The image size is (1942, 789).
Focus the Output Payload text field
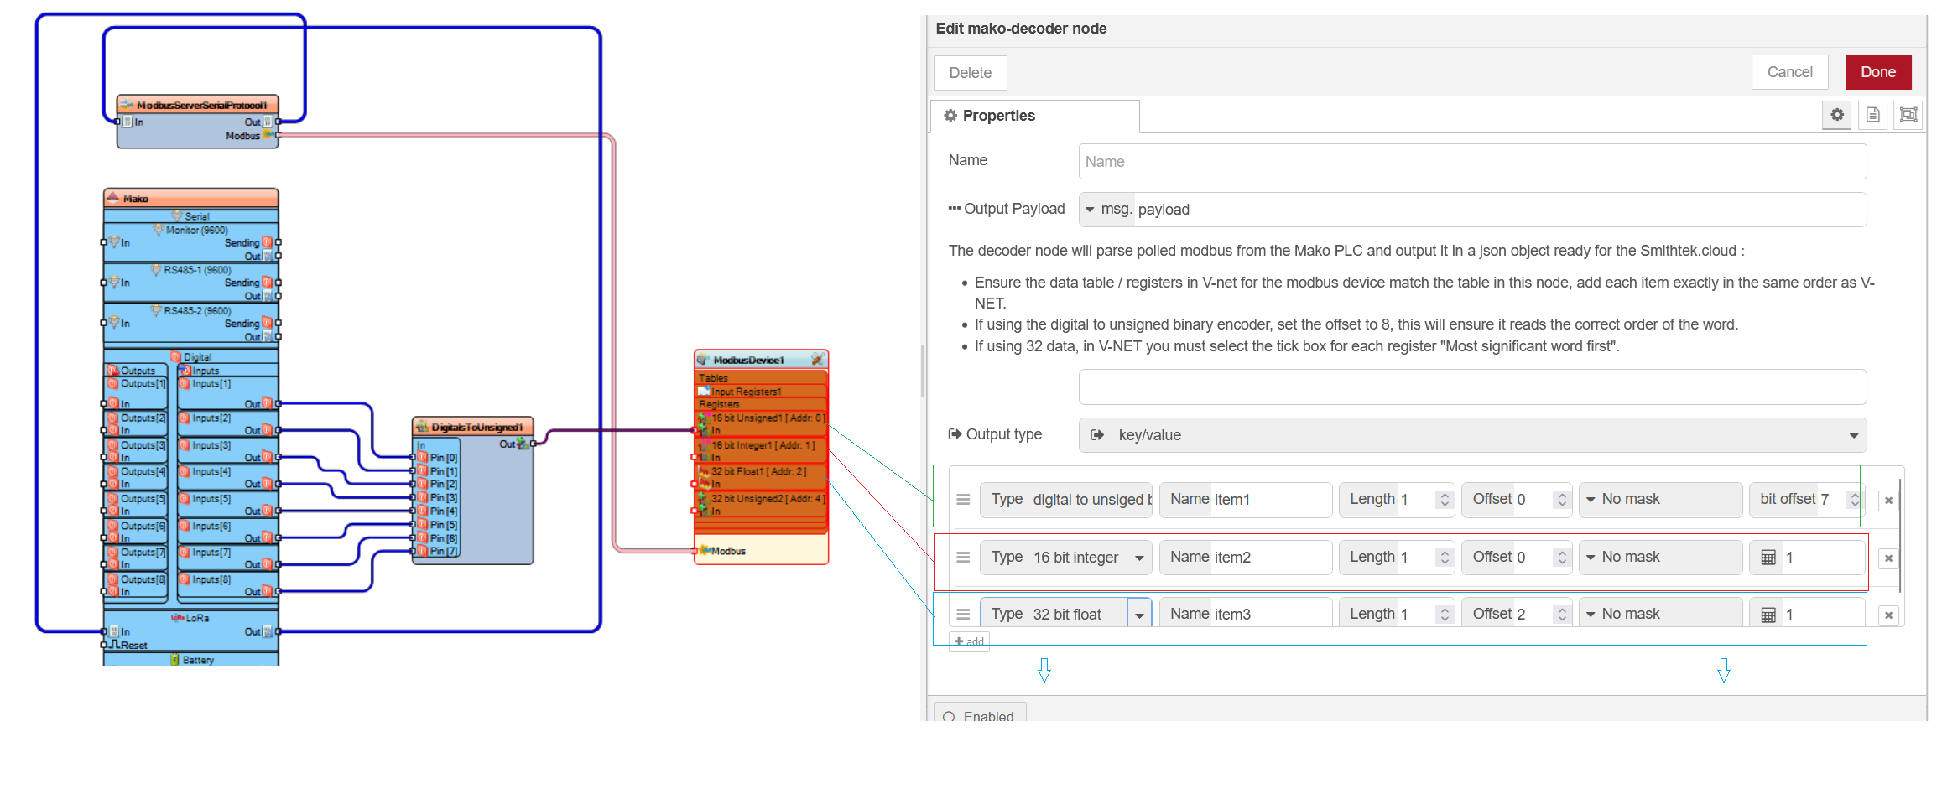coord(1500,210)
